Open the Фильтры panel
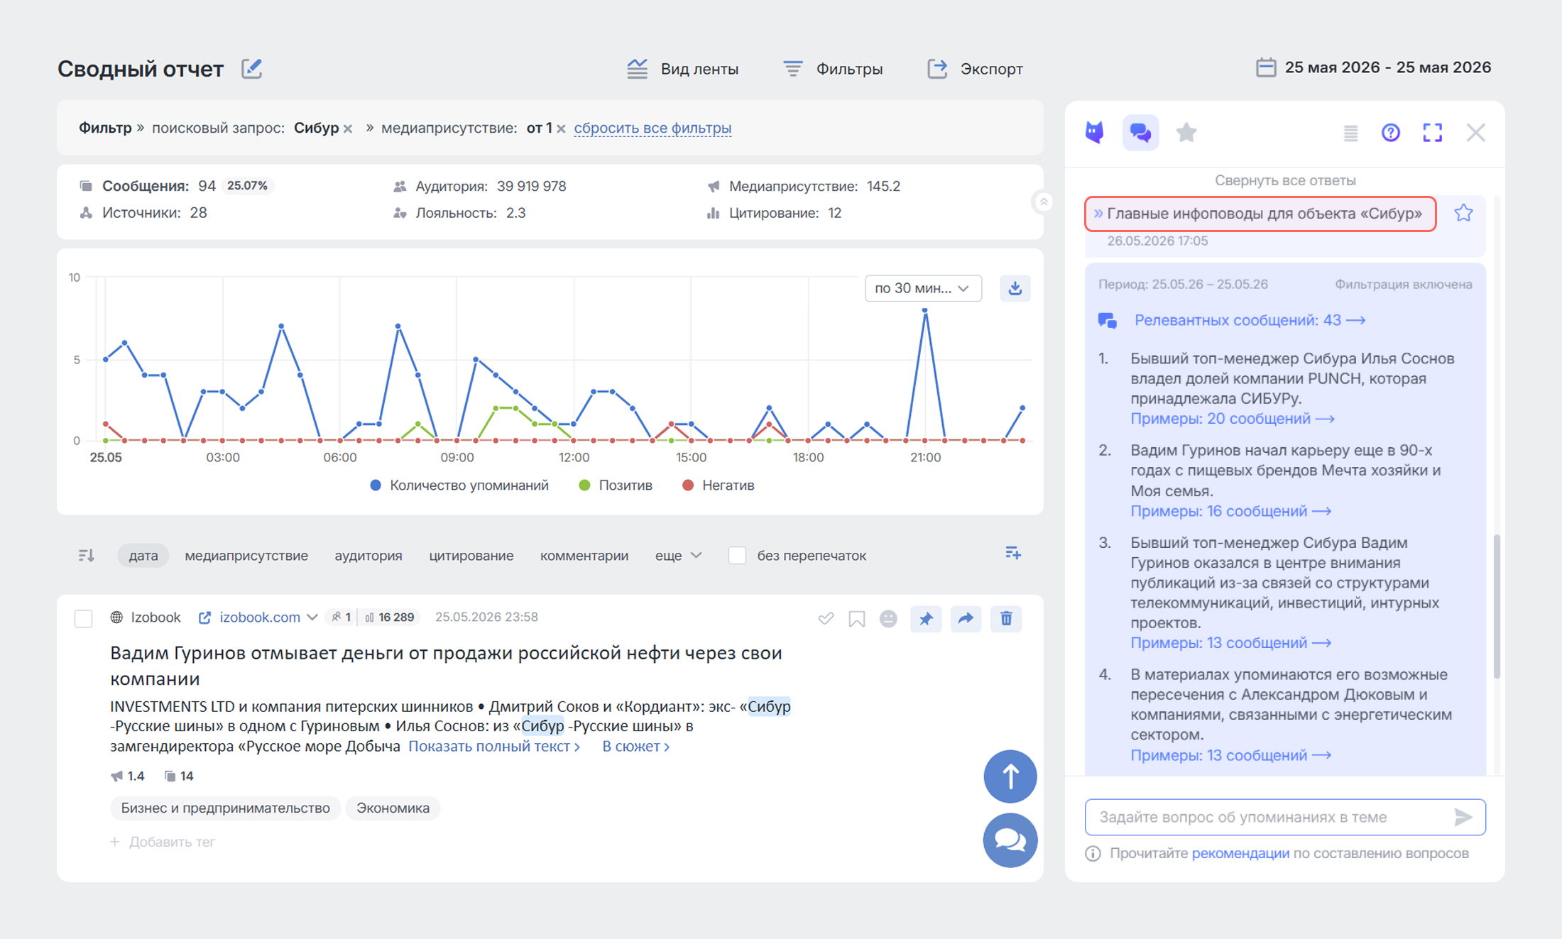This screenshot has height=939, width=1562. tap(833, 69)
